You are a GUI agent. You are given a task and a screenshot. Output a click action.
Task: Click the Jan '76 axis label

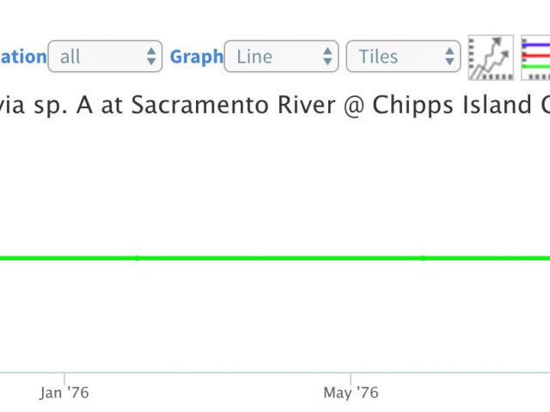point(64,393)
